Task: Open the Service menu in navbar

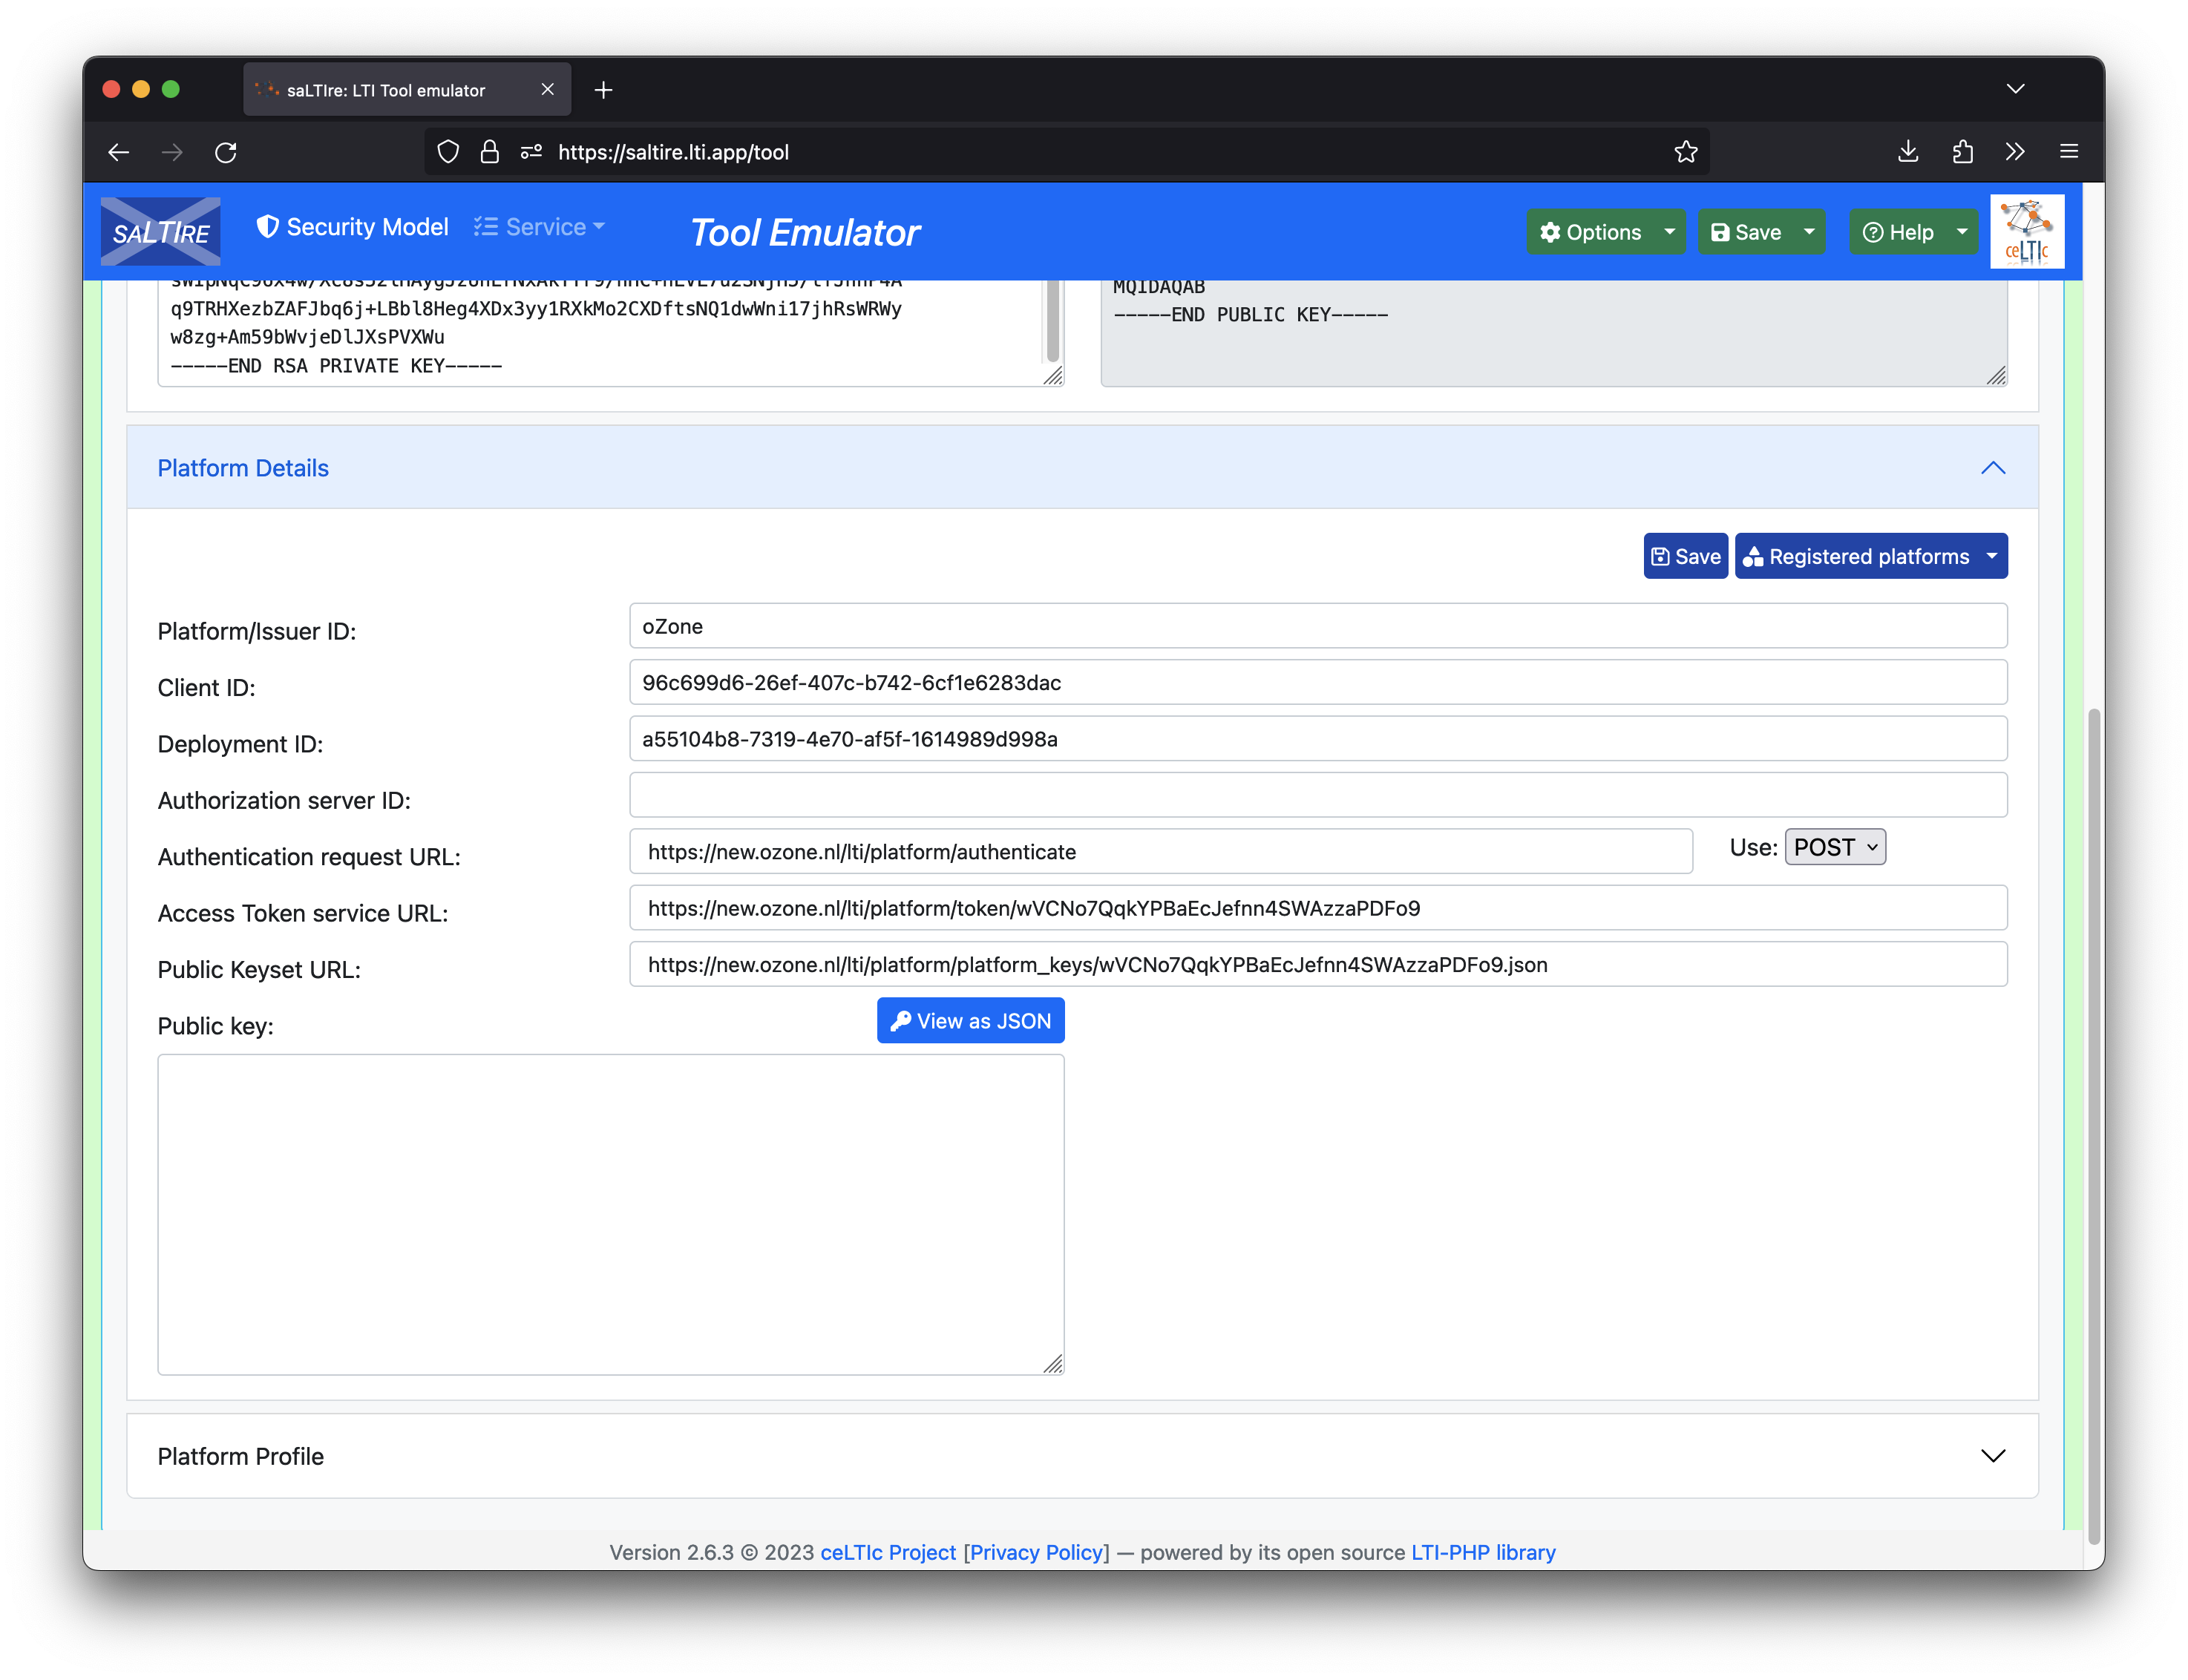Action: (540, 227)
